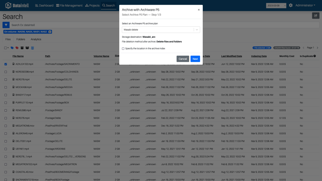This screenshot has height=181, width=322.
Task: Click file icon next to MOCKA58.mp4
Action: coord(13,87)
